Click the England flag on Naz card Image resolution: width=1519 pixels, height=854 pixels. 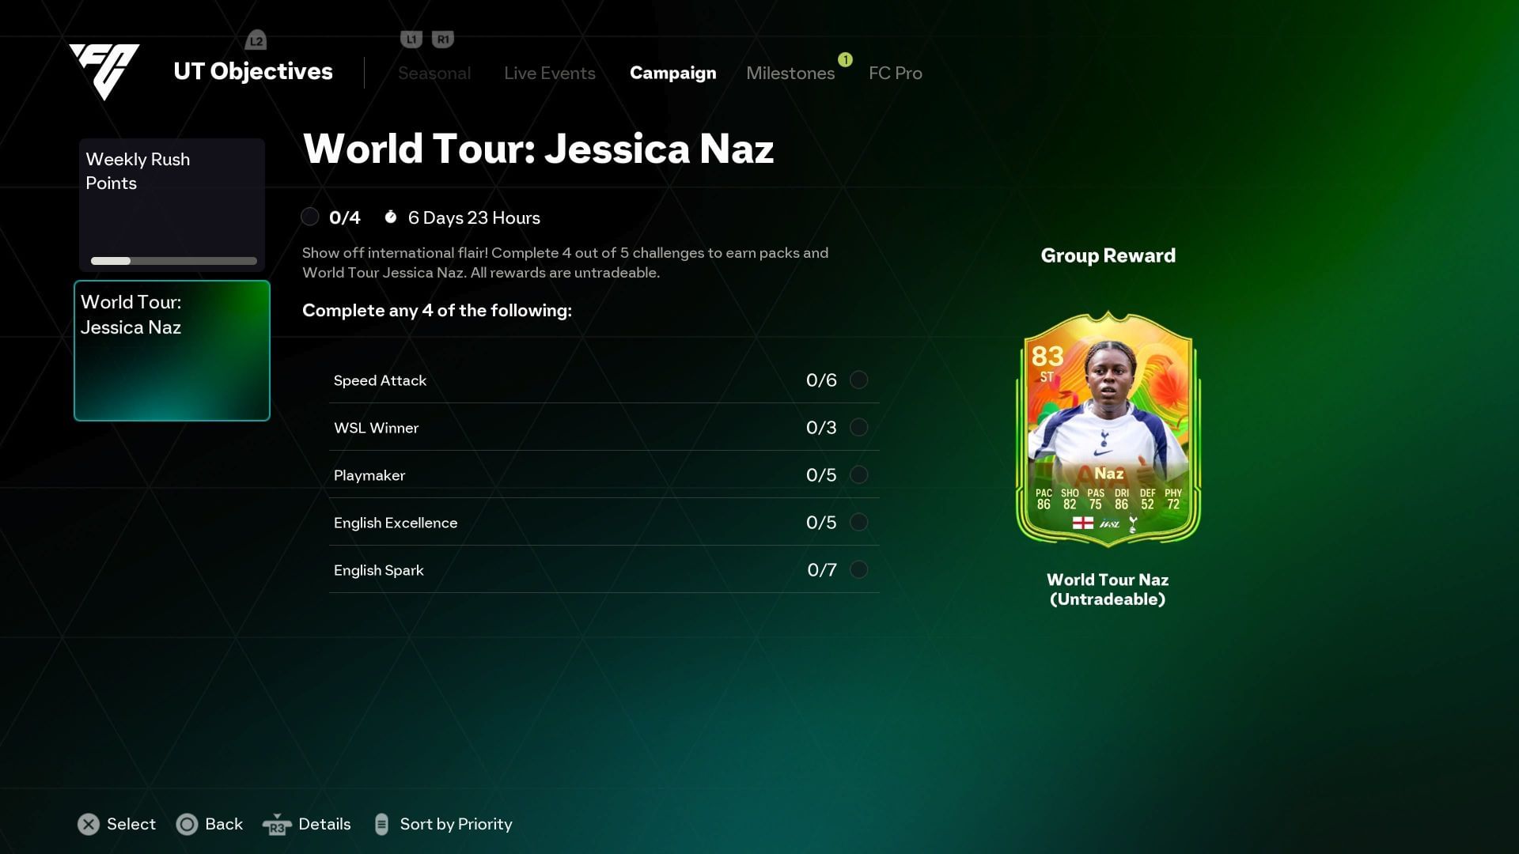(1083, 523)
